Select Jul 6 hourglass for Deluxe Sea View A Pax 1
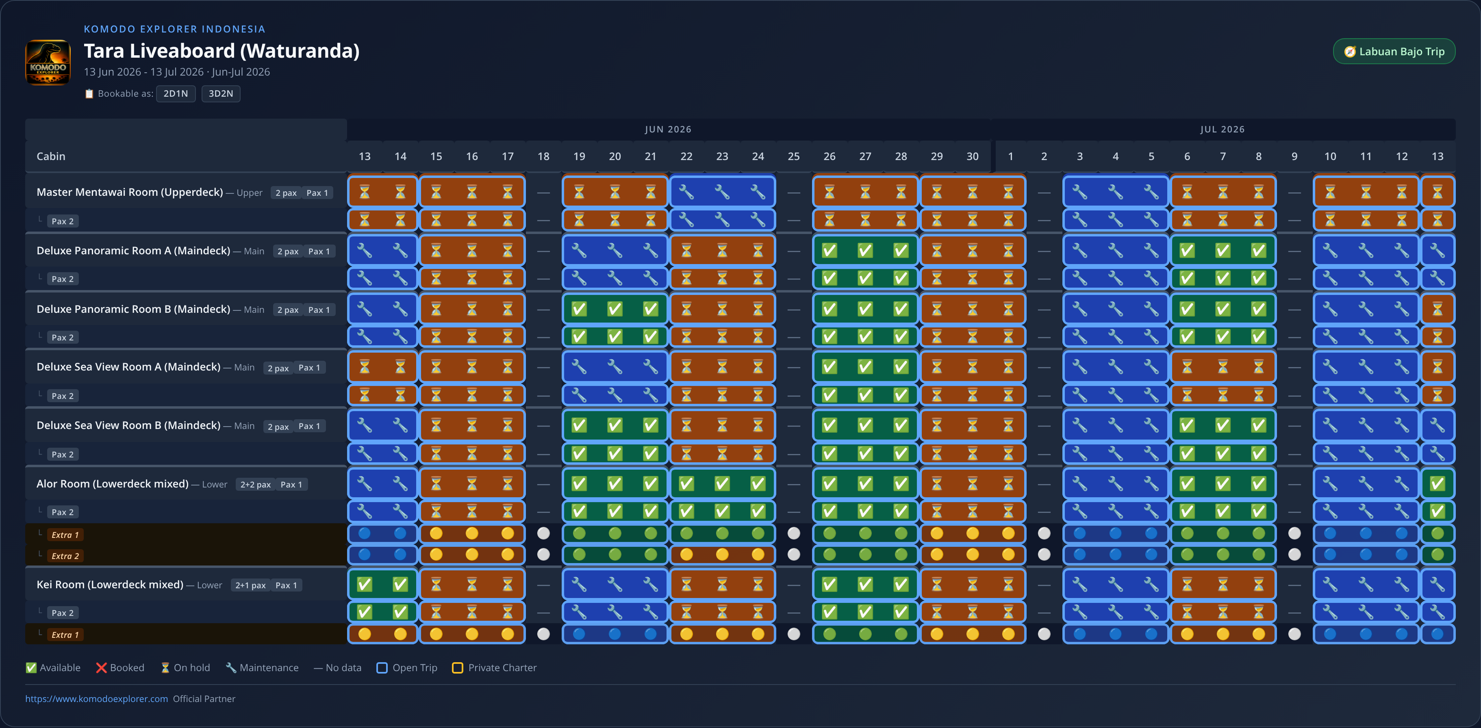This screenshot has height=728, width=1481. pyautogui.click(x=1187, y=366)
